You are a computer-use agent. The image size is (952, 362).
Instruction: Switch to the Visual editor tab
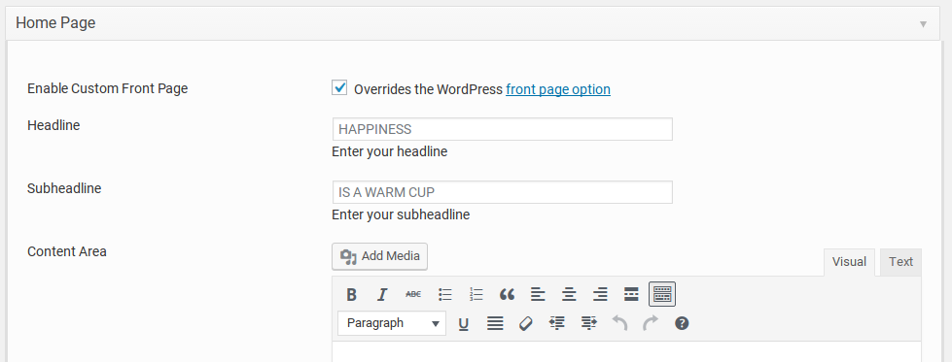click(849, 262)
